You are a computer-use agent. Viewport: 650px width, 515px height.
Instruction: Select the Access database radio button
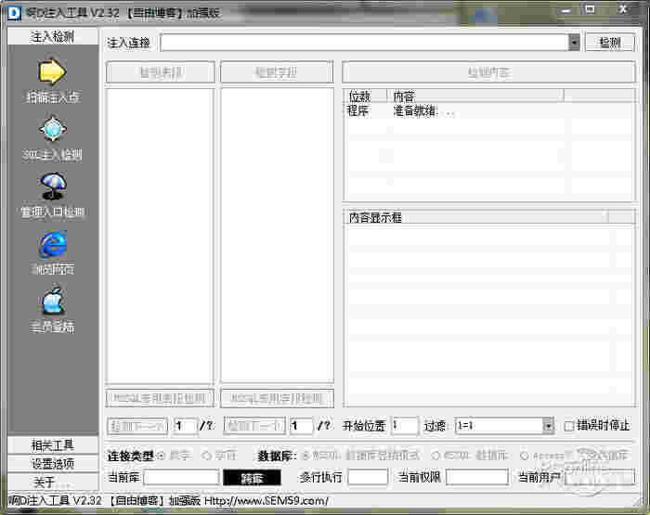(x=524, y=456)
